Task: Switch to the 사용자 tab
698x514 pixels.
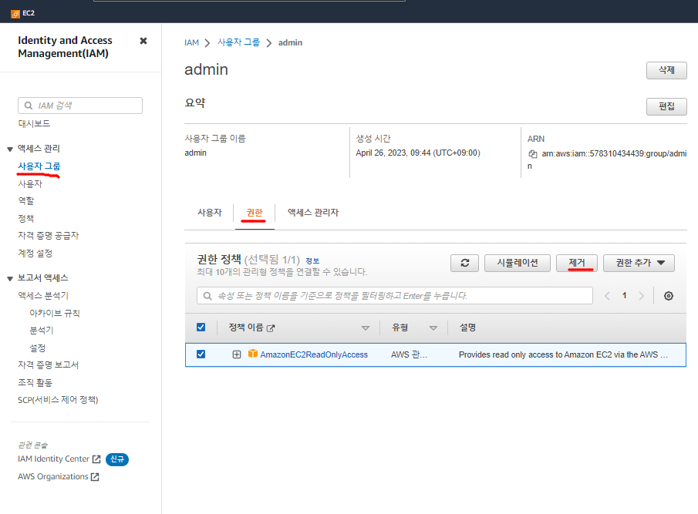Action: tap(209, 213)
